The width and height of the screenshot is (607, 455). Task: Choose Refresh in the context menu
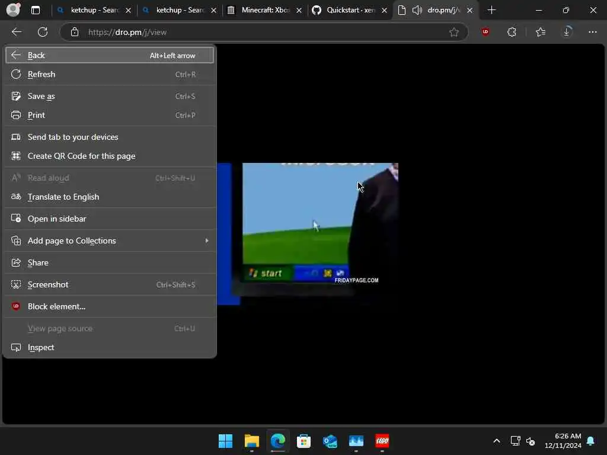[110, 74]
